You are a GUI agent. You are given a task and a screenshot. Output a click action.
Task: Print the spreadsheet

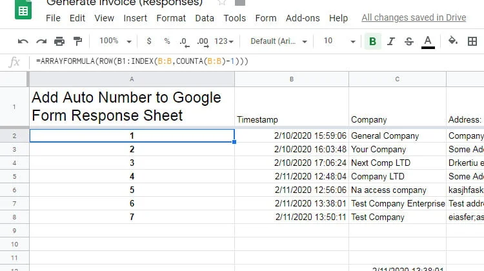pyautogui.click(x=59, y=41)
